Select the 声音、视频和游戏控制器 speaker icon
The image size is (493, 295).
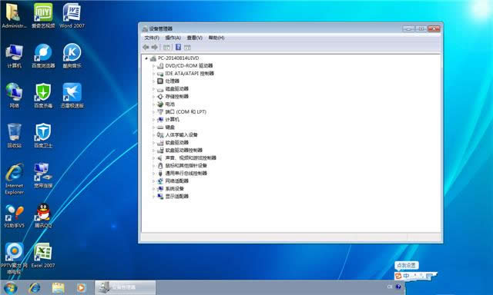(x=160, y=158)
